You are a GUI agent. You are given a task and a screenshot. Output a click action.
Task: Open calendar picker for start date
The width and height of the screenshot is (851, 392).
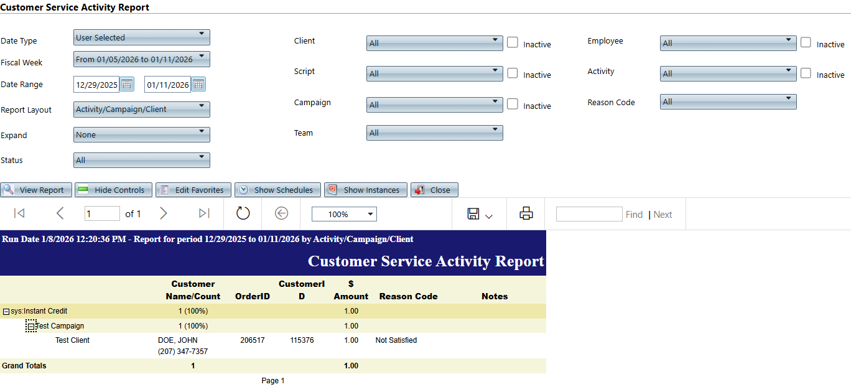pyautogui.click(x=127, y=84)
